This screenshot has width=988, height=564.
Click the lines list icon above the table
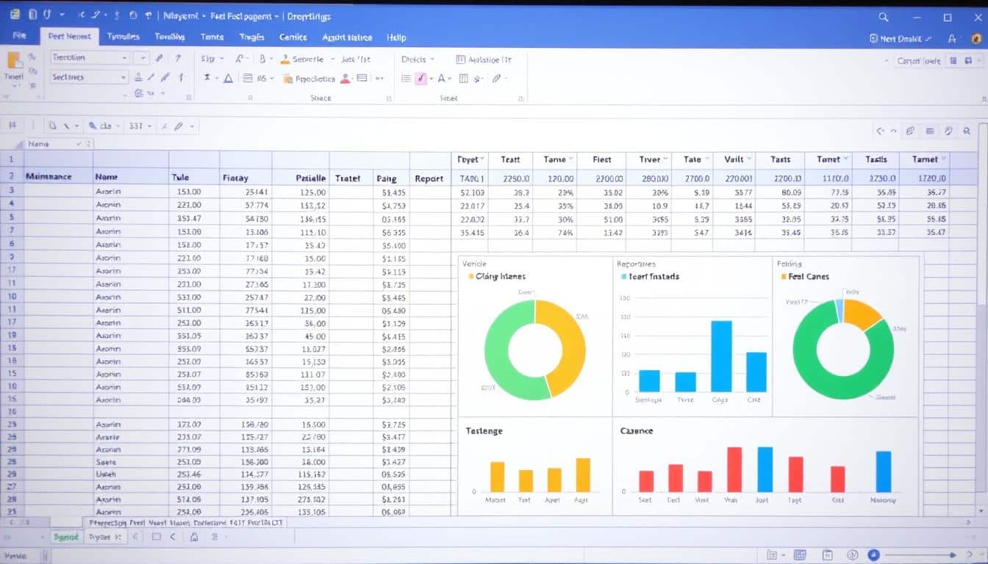pyautogui.click(x=930, y=131)
